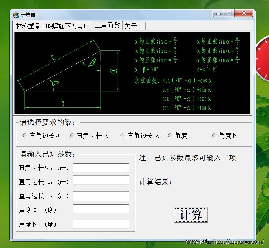This screenshot has height=248, width=269.
Task: Focus the 直角边长 c (mm) input field
Action: 101,196
